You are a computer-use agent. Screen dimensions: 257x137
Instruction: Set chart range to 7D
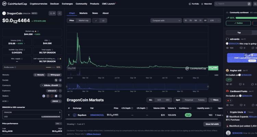click(x=191, y=21)
